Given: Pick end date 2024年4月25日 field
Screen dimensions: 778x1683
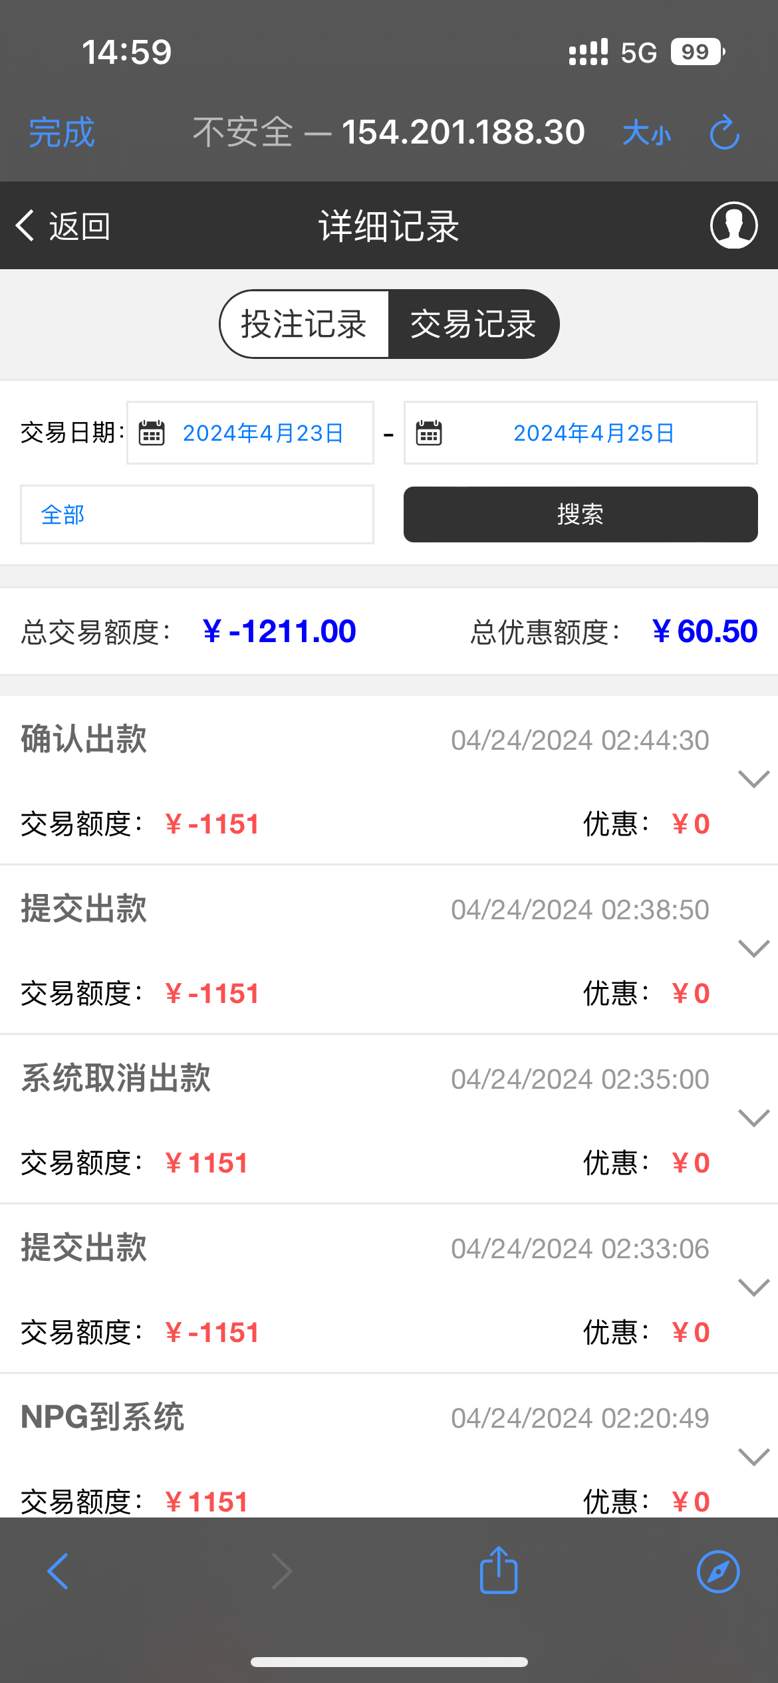Looking at the screenshot, I should [x=594, y=433].
